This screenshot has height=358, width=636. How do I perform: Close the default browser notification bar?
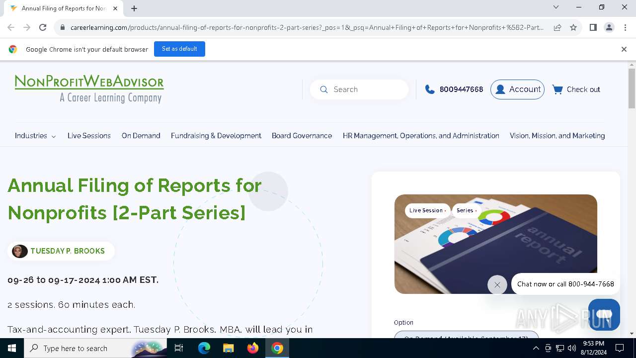624,49
